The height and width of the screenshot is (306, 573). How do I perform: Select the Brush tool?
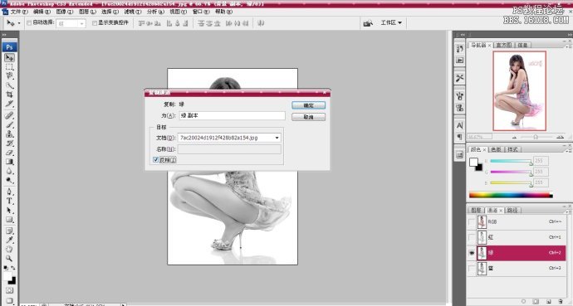click(x=9, y=124)
